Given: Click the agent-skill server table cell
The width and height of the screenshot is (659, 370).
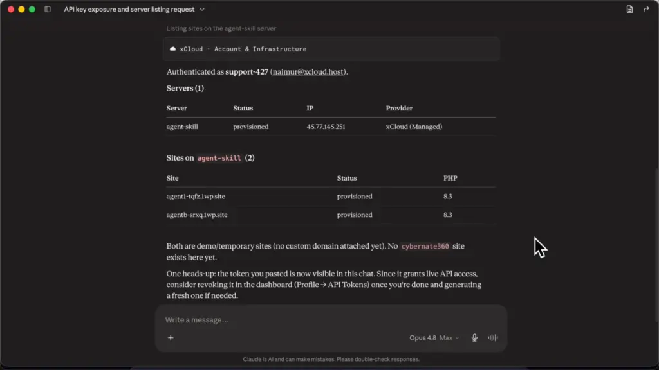Looking at the screenshot, I should tap(182, 127).
